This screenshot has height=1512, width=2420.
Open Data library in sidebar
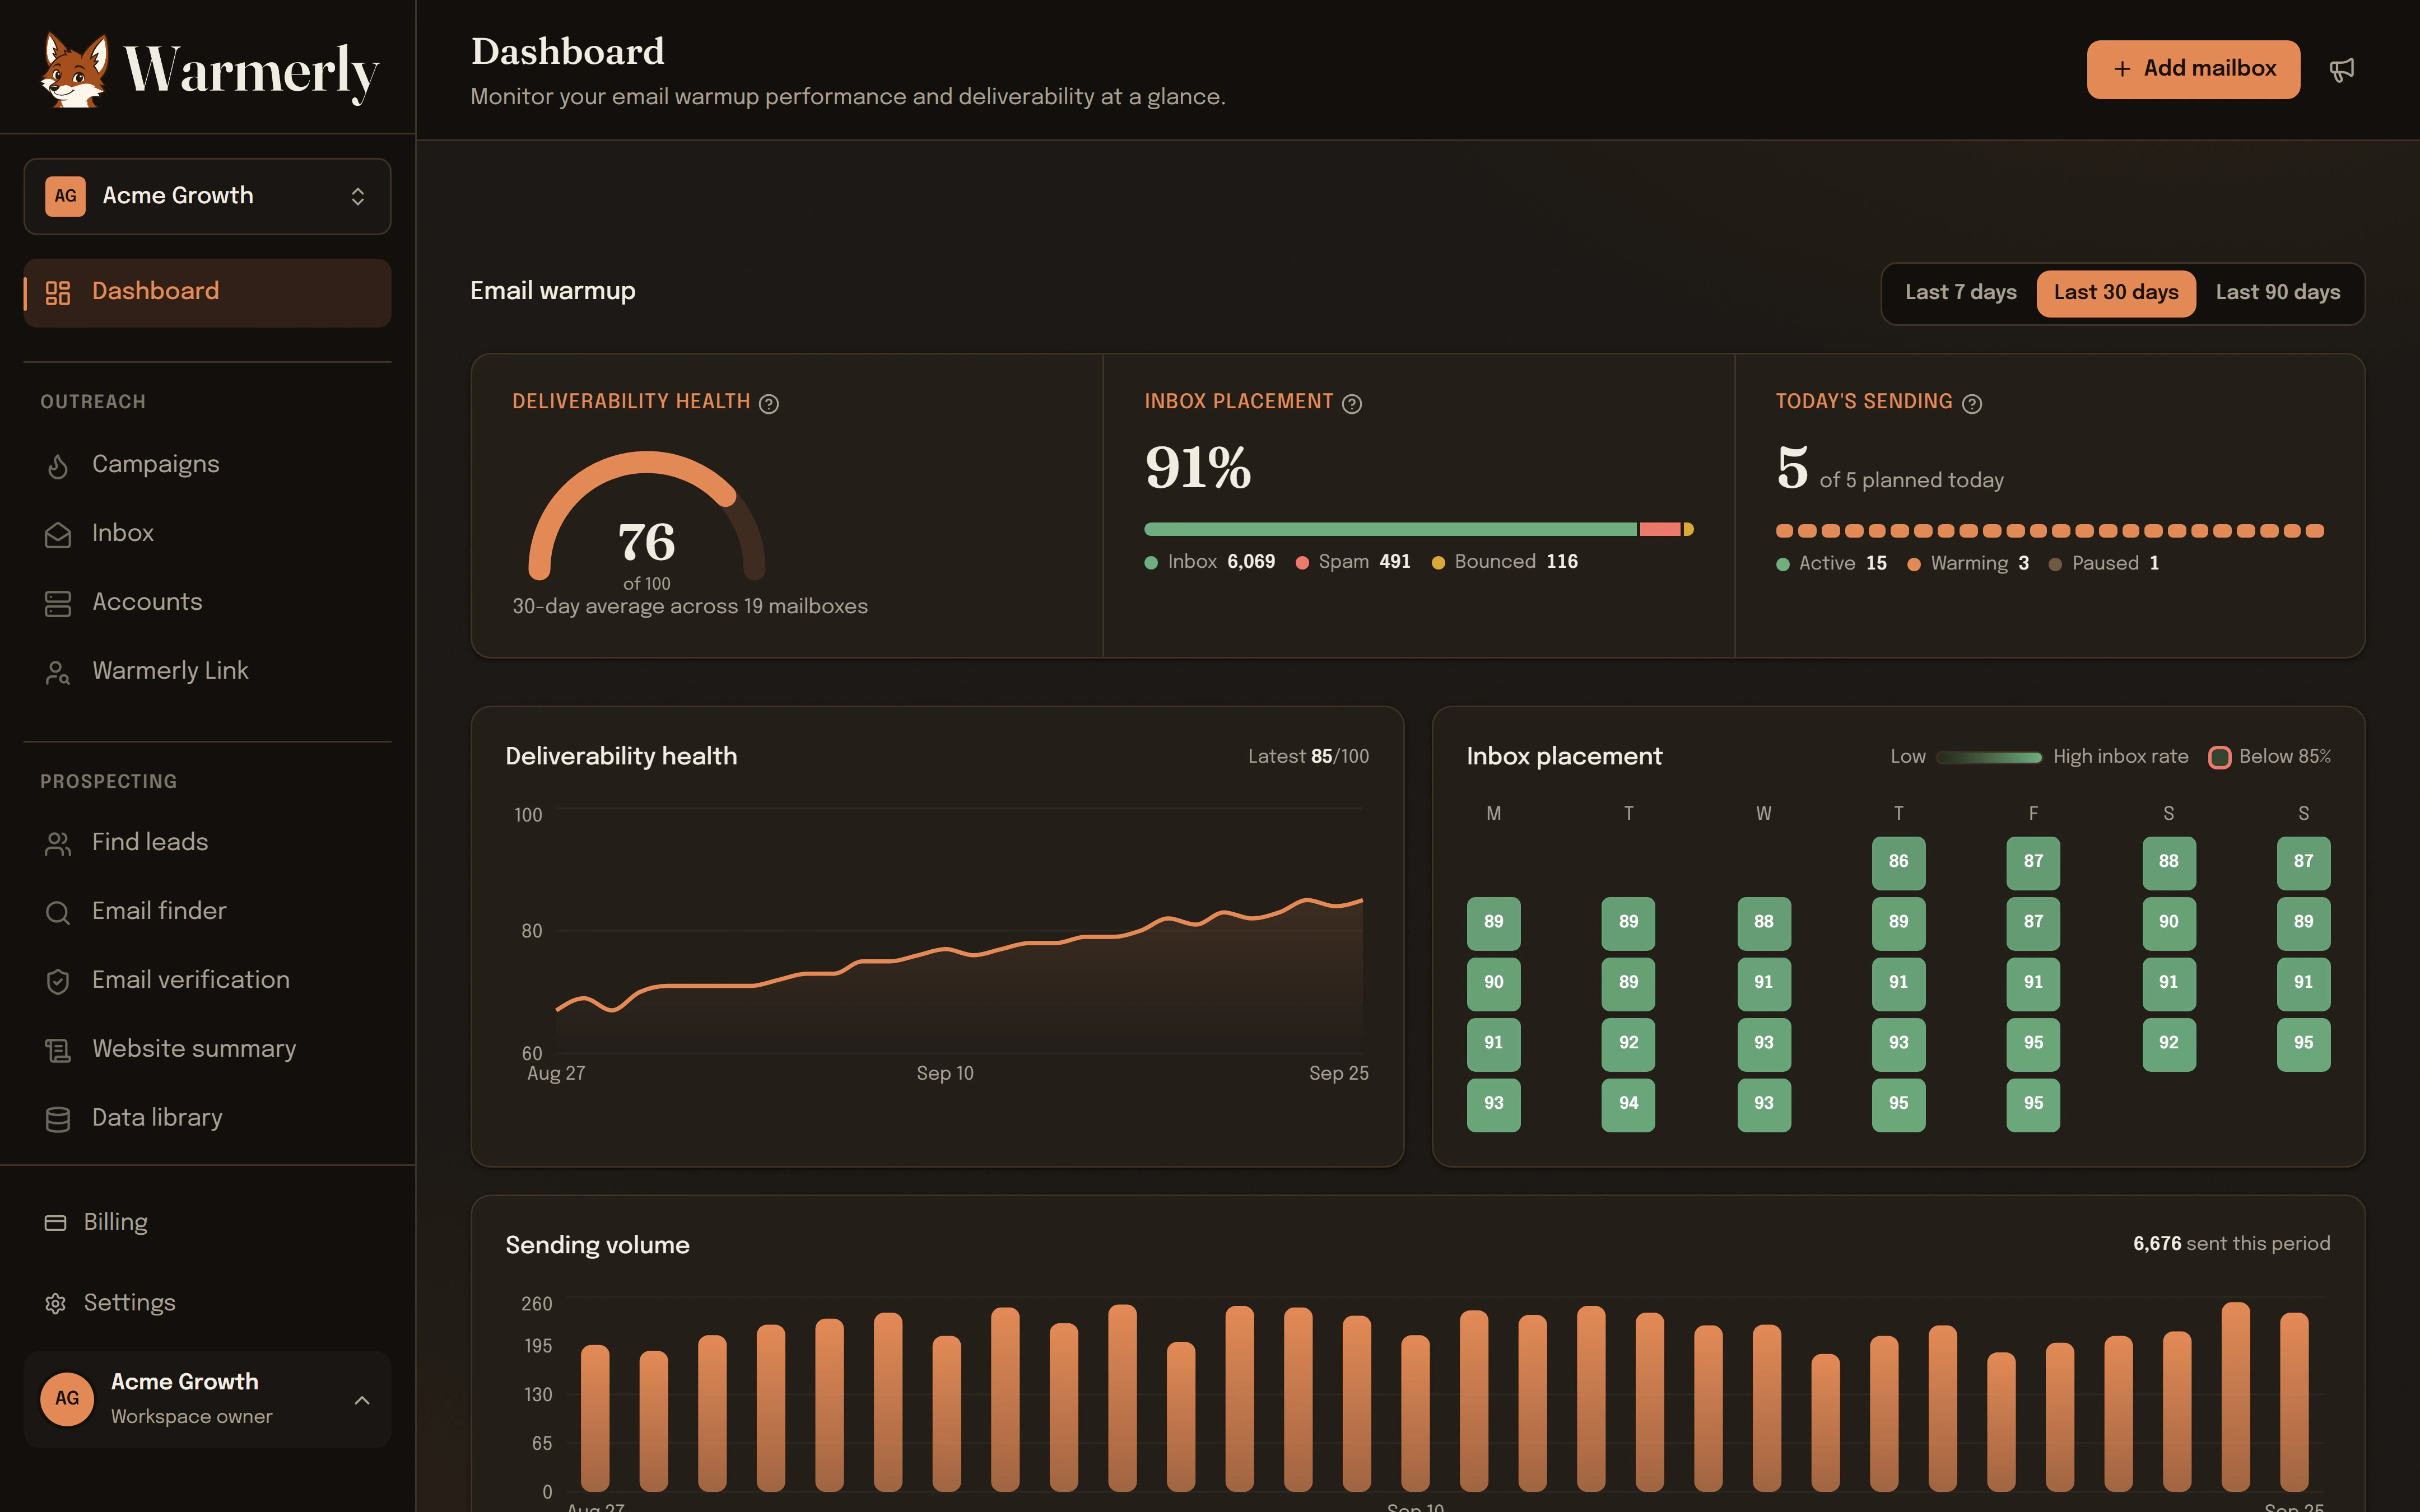(x=207, y=1118)
